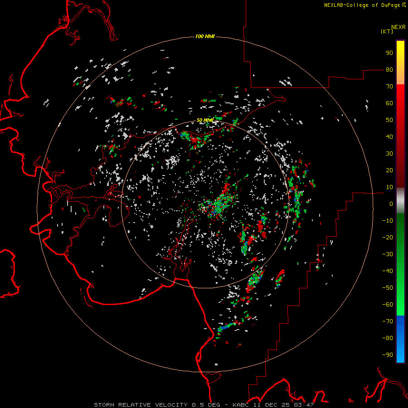Click the [KT] units label
This screenshot has height=408, width=408.
387,31
